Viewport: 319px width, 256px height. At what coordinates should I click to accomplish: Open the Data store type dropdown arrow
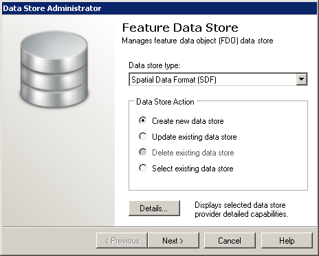302,79
